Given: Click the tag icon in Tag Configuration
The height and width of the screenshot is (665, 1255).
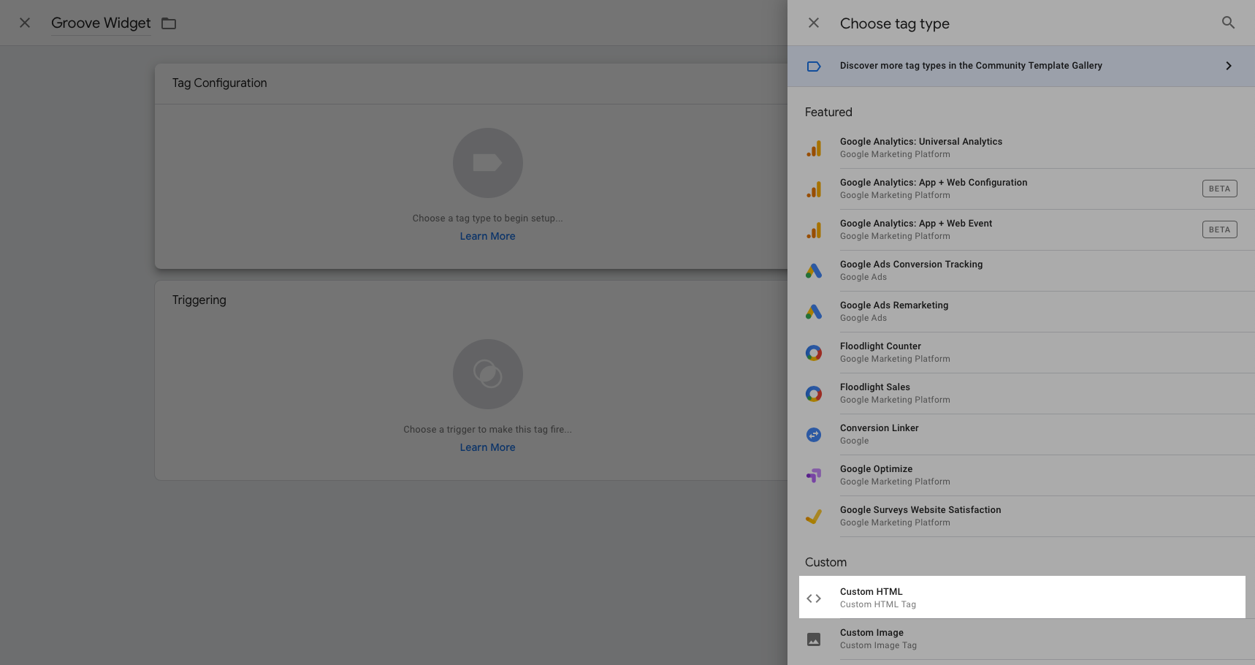Looking at the screenshot, I should pos(488,163).
